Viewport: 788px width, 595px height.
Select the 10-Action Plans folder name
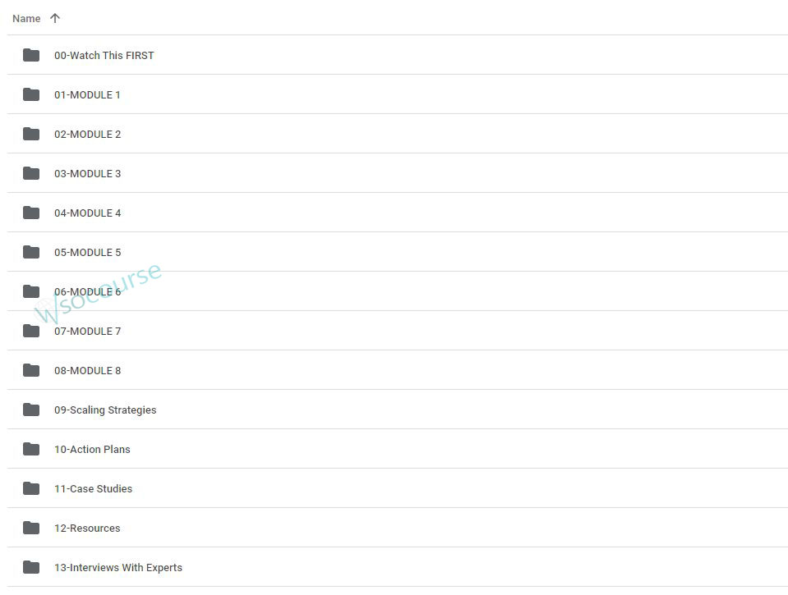pyautogui.click(x=92, y=450)
